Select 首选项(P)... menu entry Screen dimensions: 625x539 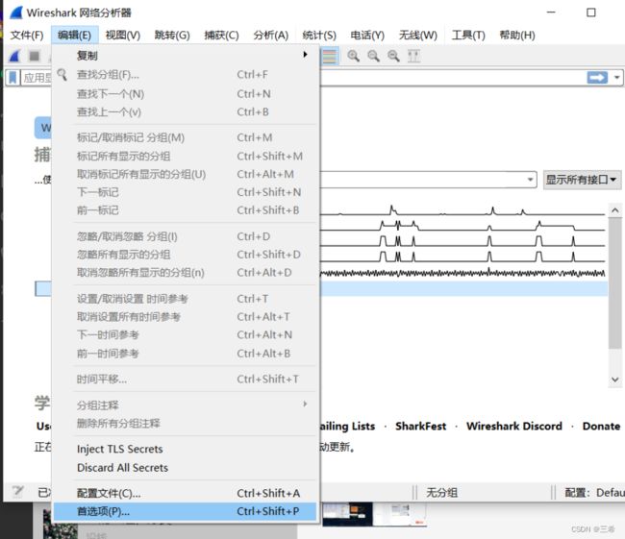[186, 511]
